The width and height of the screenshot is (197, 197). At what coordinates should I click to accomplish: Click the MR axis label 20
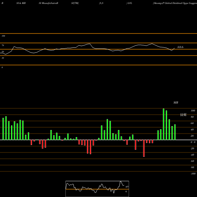pyautogui.click(x=192, y=136)
